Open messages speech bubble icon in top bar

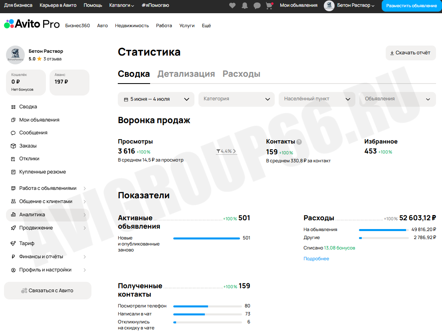coord(257,5)
